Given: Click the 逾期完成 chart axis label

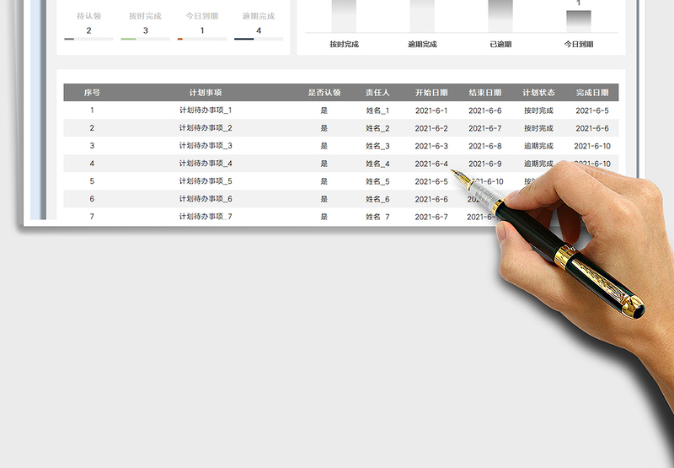Looking at the screenshot, I should (x=423, y=45).
